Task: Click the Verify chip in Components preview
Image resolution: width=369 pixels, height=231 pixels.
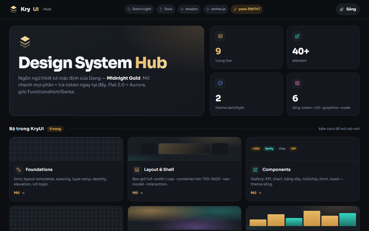Action: [x=269, y=149]
